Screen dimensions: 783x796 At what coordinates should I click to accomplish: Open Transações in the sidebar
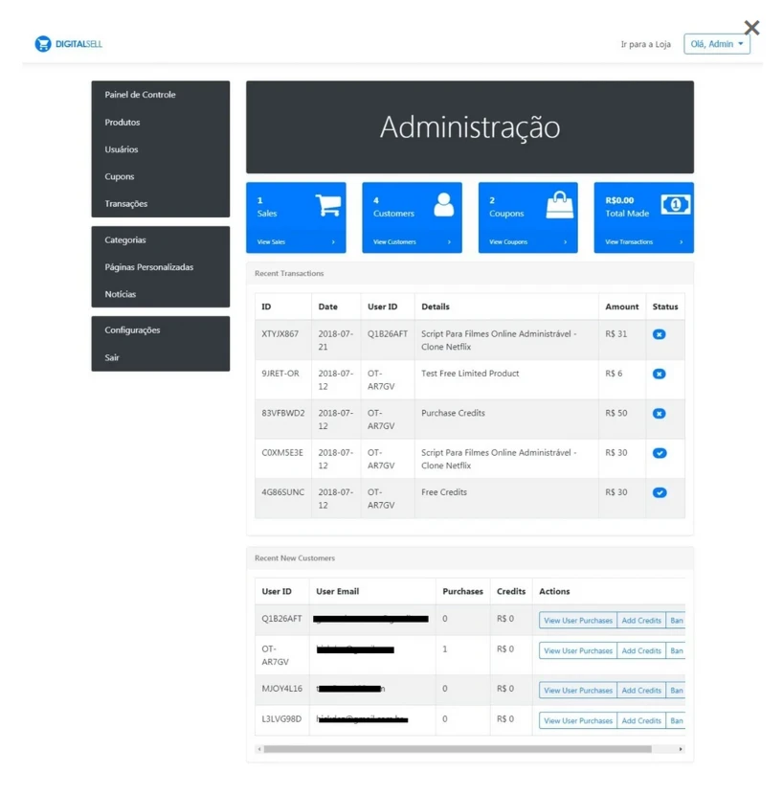pyautogui.click(x=125, y=204)
